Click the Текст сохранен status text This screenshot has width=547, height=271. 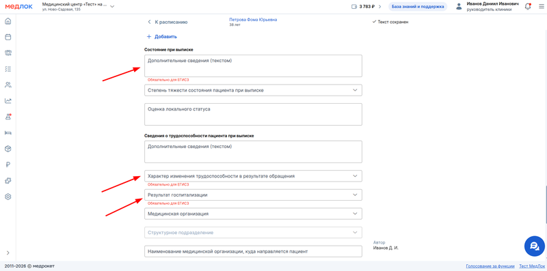(x=392, y=22)
